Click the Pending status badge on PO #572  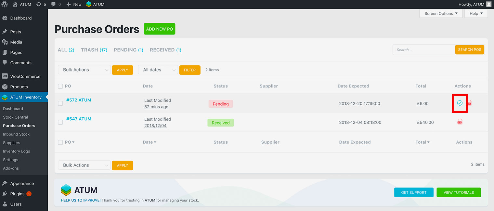(x=221, y=104)
